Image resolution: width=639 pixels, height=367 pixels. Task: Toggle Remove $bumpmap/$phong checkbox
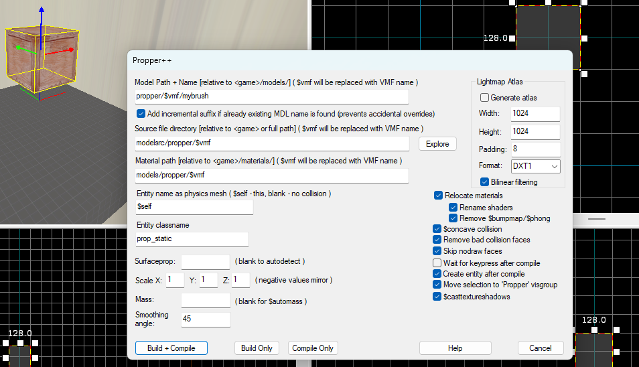[453, 218]
